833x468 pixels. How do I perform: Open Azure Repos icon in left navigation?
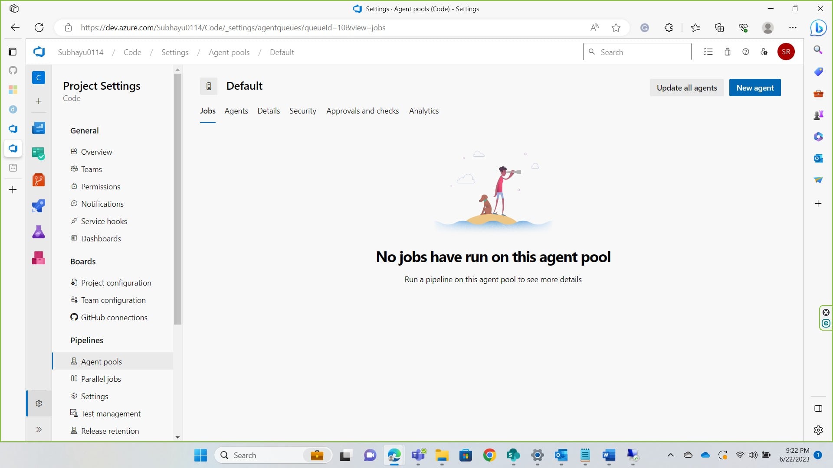pos(39,180)
